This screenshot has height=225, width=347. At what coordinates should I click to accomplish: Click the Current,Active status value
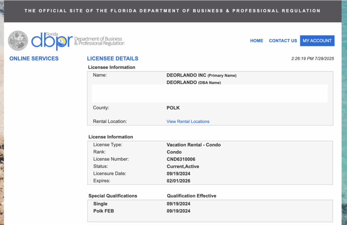click(x=183, y=166)
